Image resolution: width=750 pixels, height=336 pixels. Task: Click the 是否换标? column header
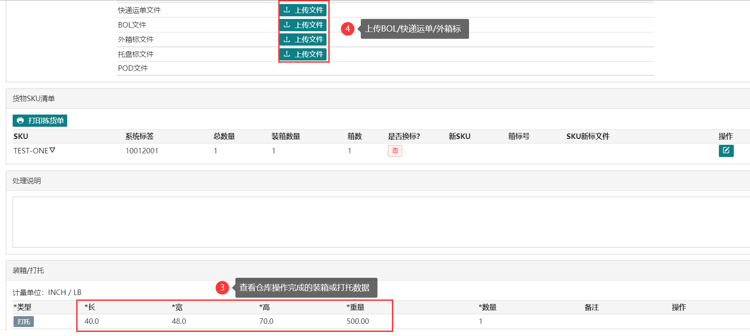click(x=404, y=136)
